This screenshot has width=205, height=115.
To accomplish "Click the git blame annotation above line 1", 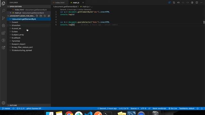I will (76, 10).
